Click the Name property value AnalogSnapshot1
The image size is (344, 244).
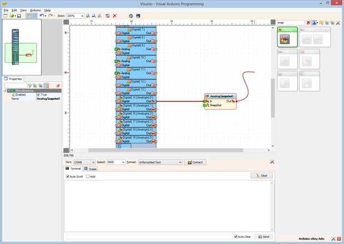(x=48, y=99)
